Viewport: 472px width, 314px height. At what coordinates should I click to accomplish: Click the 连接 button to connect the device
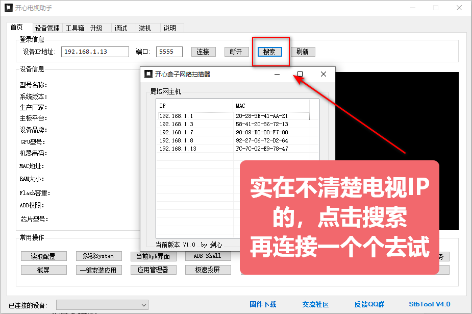(203, 51)
